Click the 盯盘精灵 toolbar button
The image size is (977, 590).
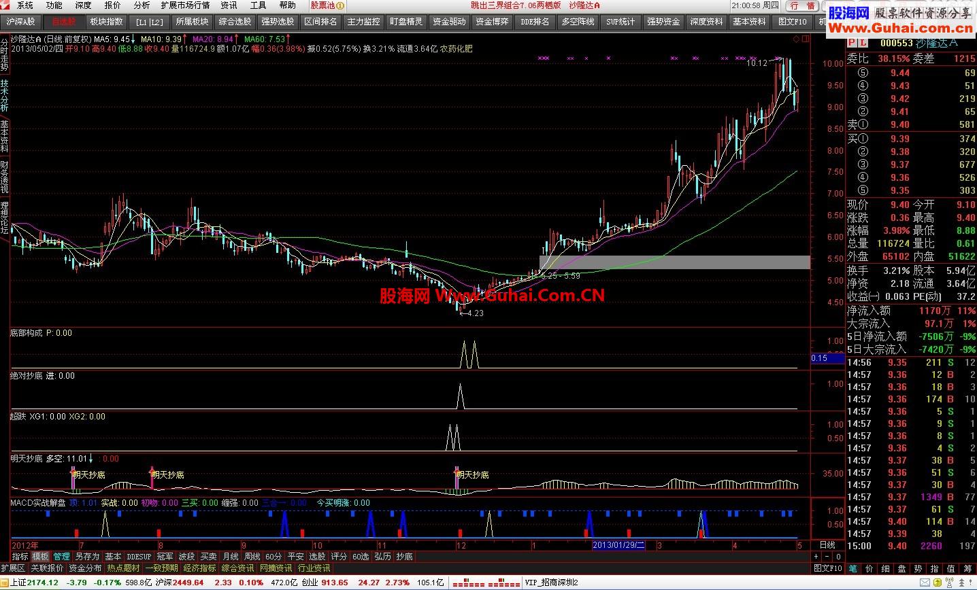tap(406, 22)
